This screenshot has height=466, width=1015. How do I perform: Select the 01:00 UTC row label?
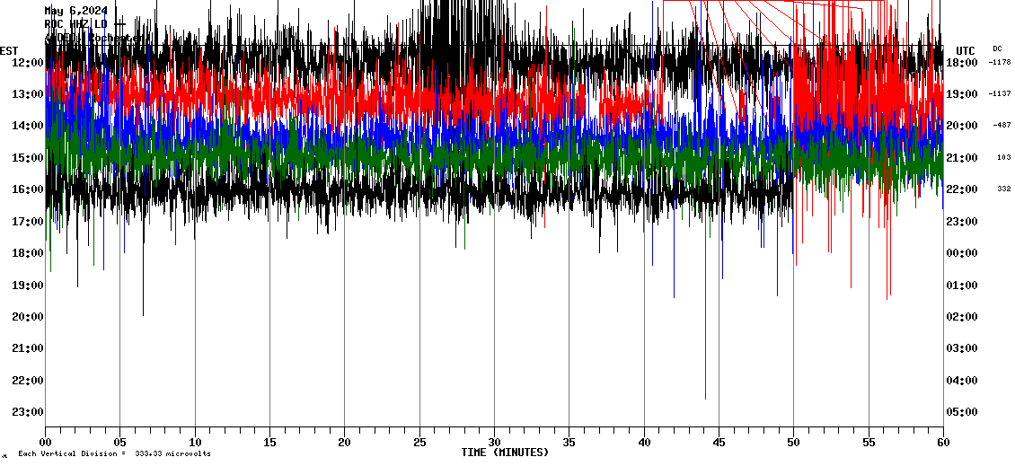coord(962,285)
